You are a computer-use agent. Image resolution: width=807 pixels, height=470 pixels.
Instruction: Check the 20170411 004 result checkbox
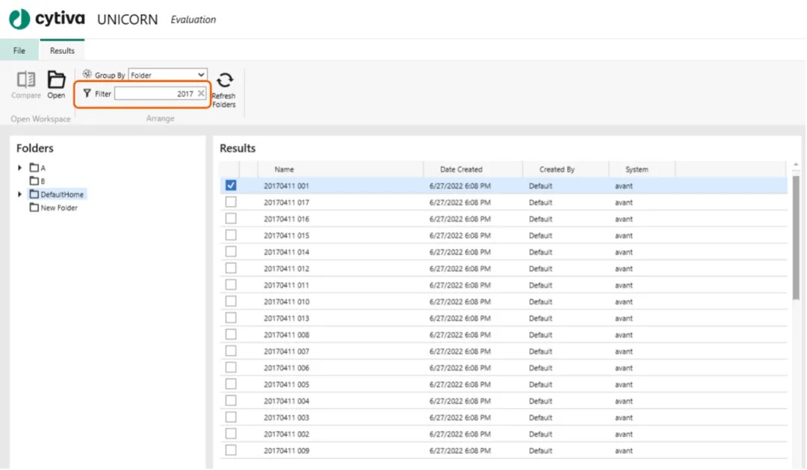click(231, 401)
